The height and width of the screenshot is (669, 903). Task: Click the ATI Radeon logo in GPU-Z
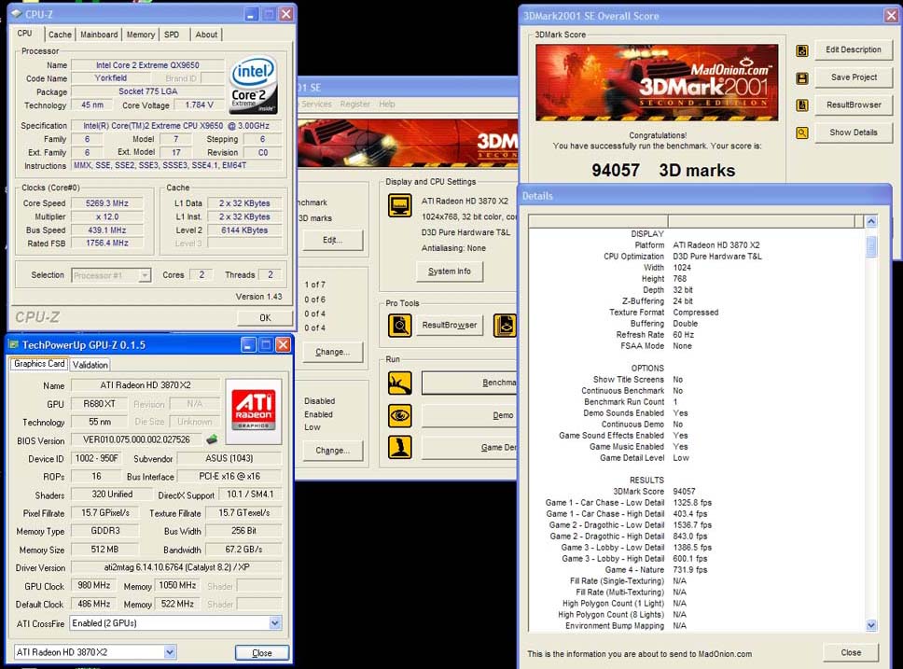pyautogui.click(x=254, y=411)
